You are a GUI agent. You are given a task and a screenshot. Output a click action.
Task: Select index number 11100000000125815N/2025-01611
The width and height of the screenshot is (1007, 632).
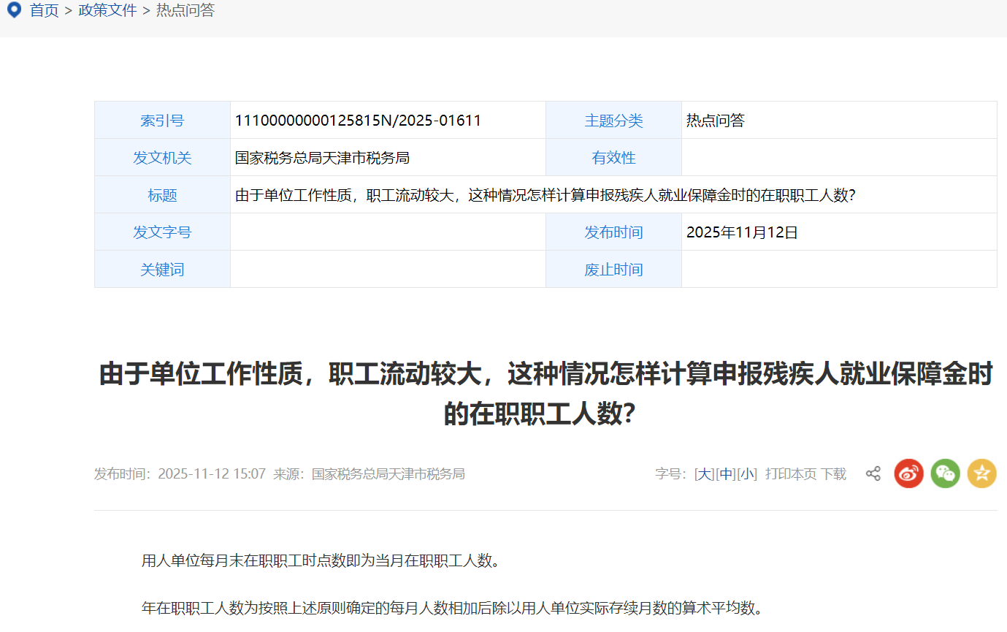point(358,121)
